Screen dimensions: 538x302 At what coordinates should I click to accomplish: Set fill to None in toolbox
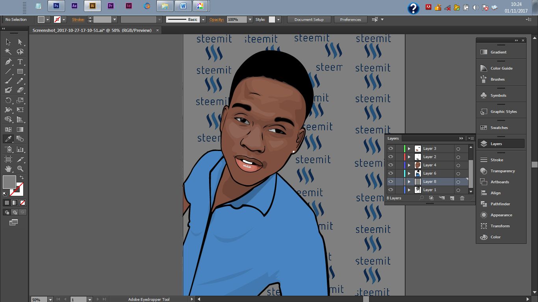(x=22, y=203)
